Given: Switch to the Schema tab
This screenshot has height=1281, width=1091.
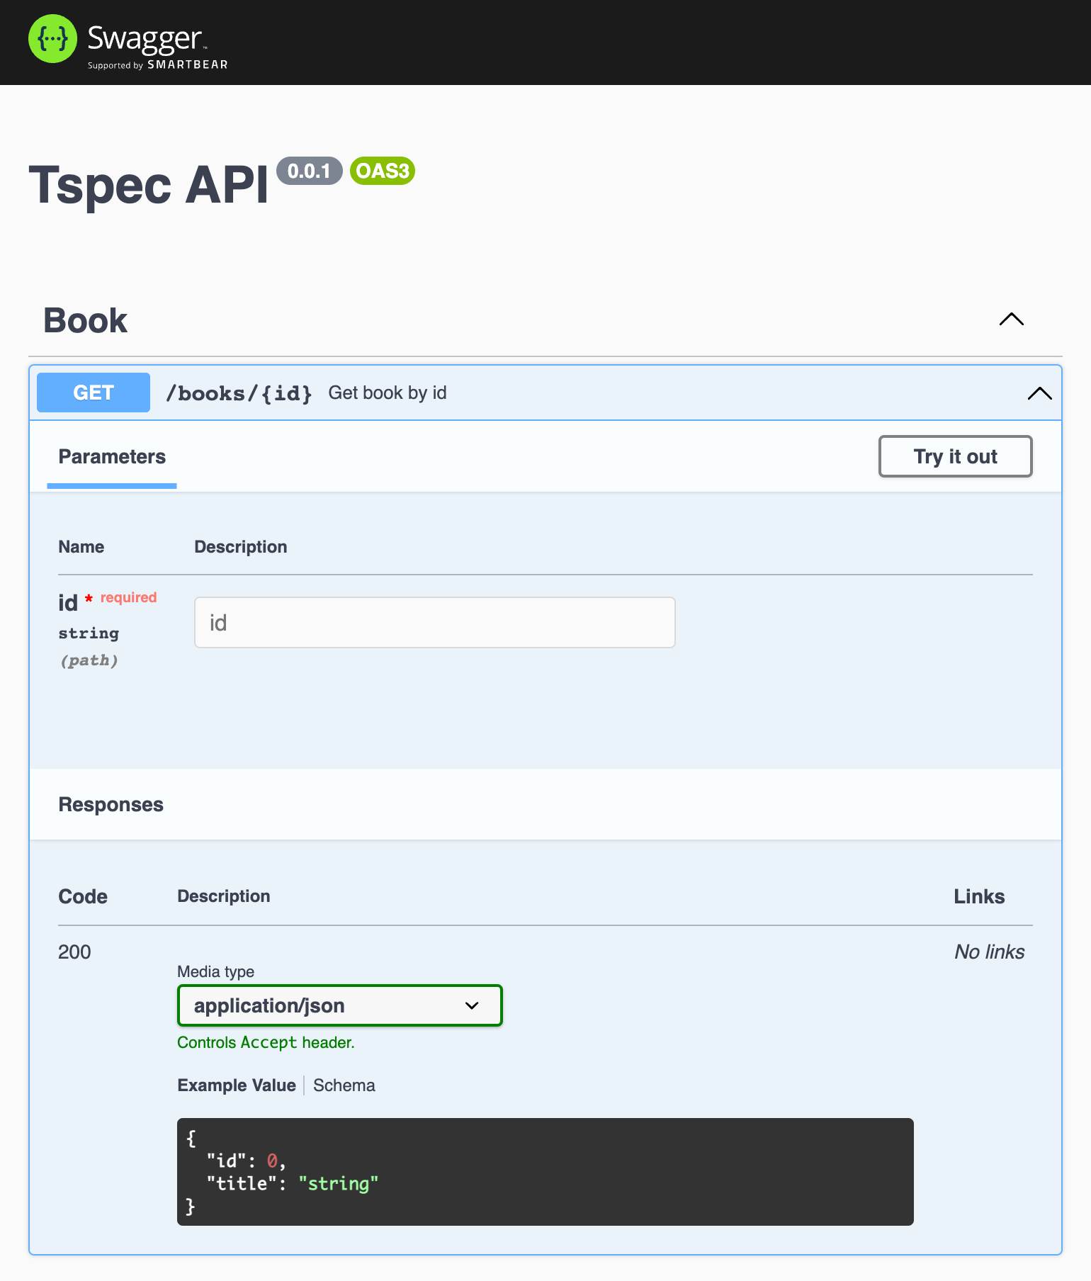Looking at the screenshot, I should (x=344, y=1085).
